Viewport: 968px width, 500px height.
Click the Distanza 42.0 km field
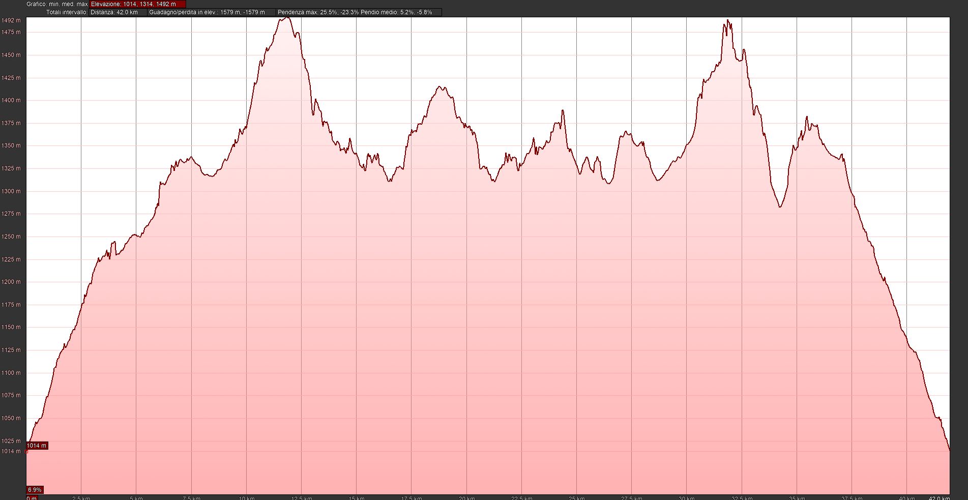tap(118, 12)
